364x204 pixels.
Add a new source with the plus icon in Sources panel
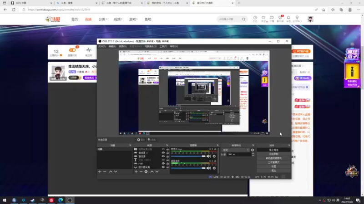point(136,172)
